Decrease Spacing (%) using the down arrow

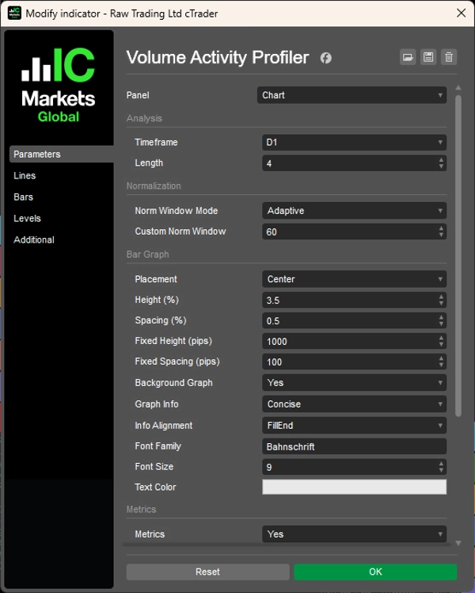[441, 324]
